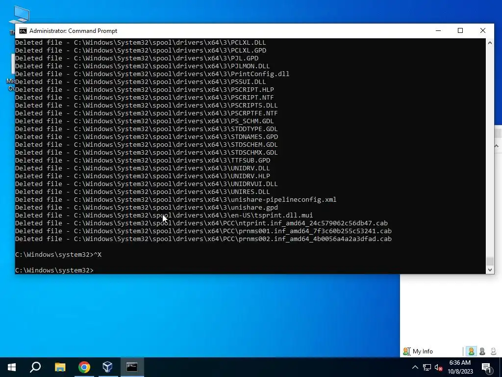Click the My Info label in background window
The height and width of the screenshot is (377, 502).
[x=423, y=351]
